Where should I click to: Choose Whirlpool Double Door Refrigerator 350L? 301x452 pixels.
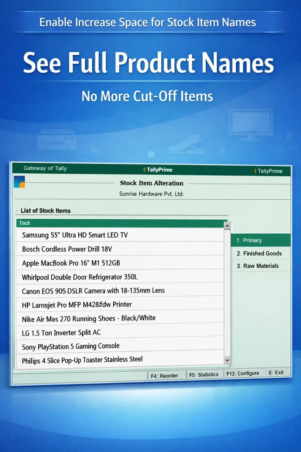(x=80, y=277)
